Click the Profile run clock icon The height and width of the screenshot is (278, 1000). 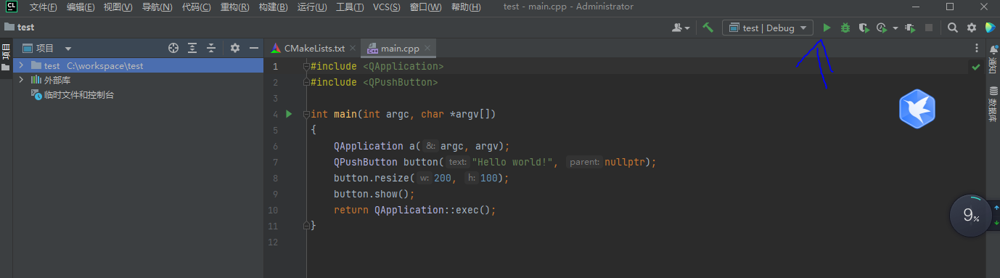(881, 28)
